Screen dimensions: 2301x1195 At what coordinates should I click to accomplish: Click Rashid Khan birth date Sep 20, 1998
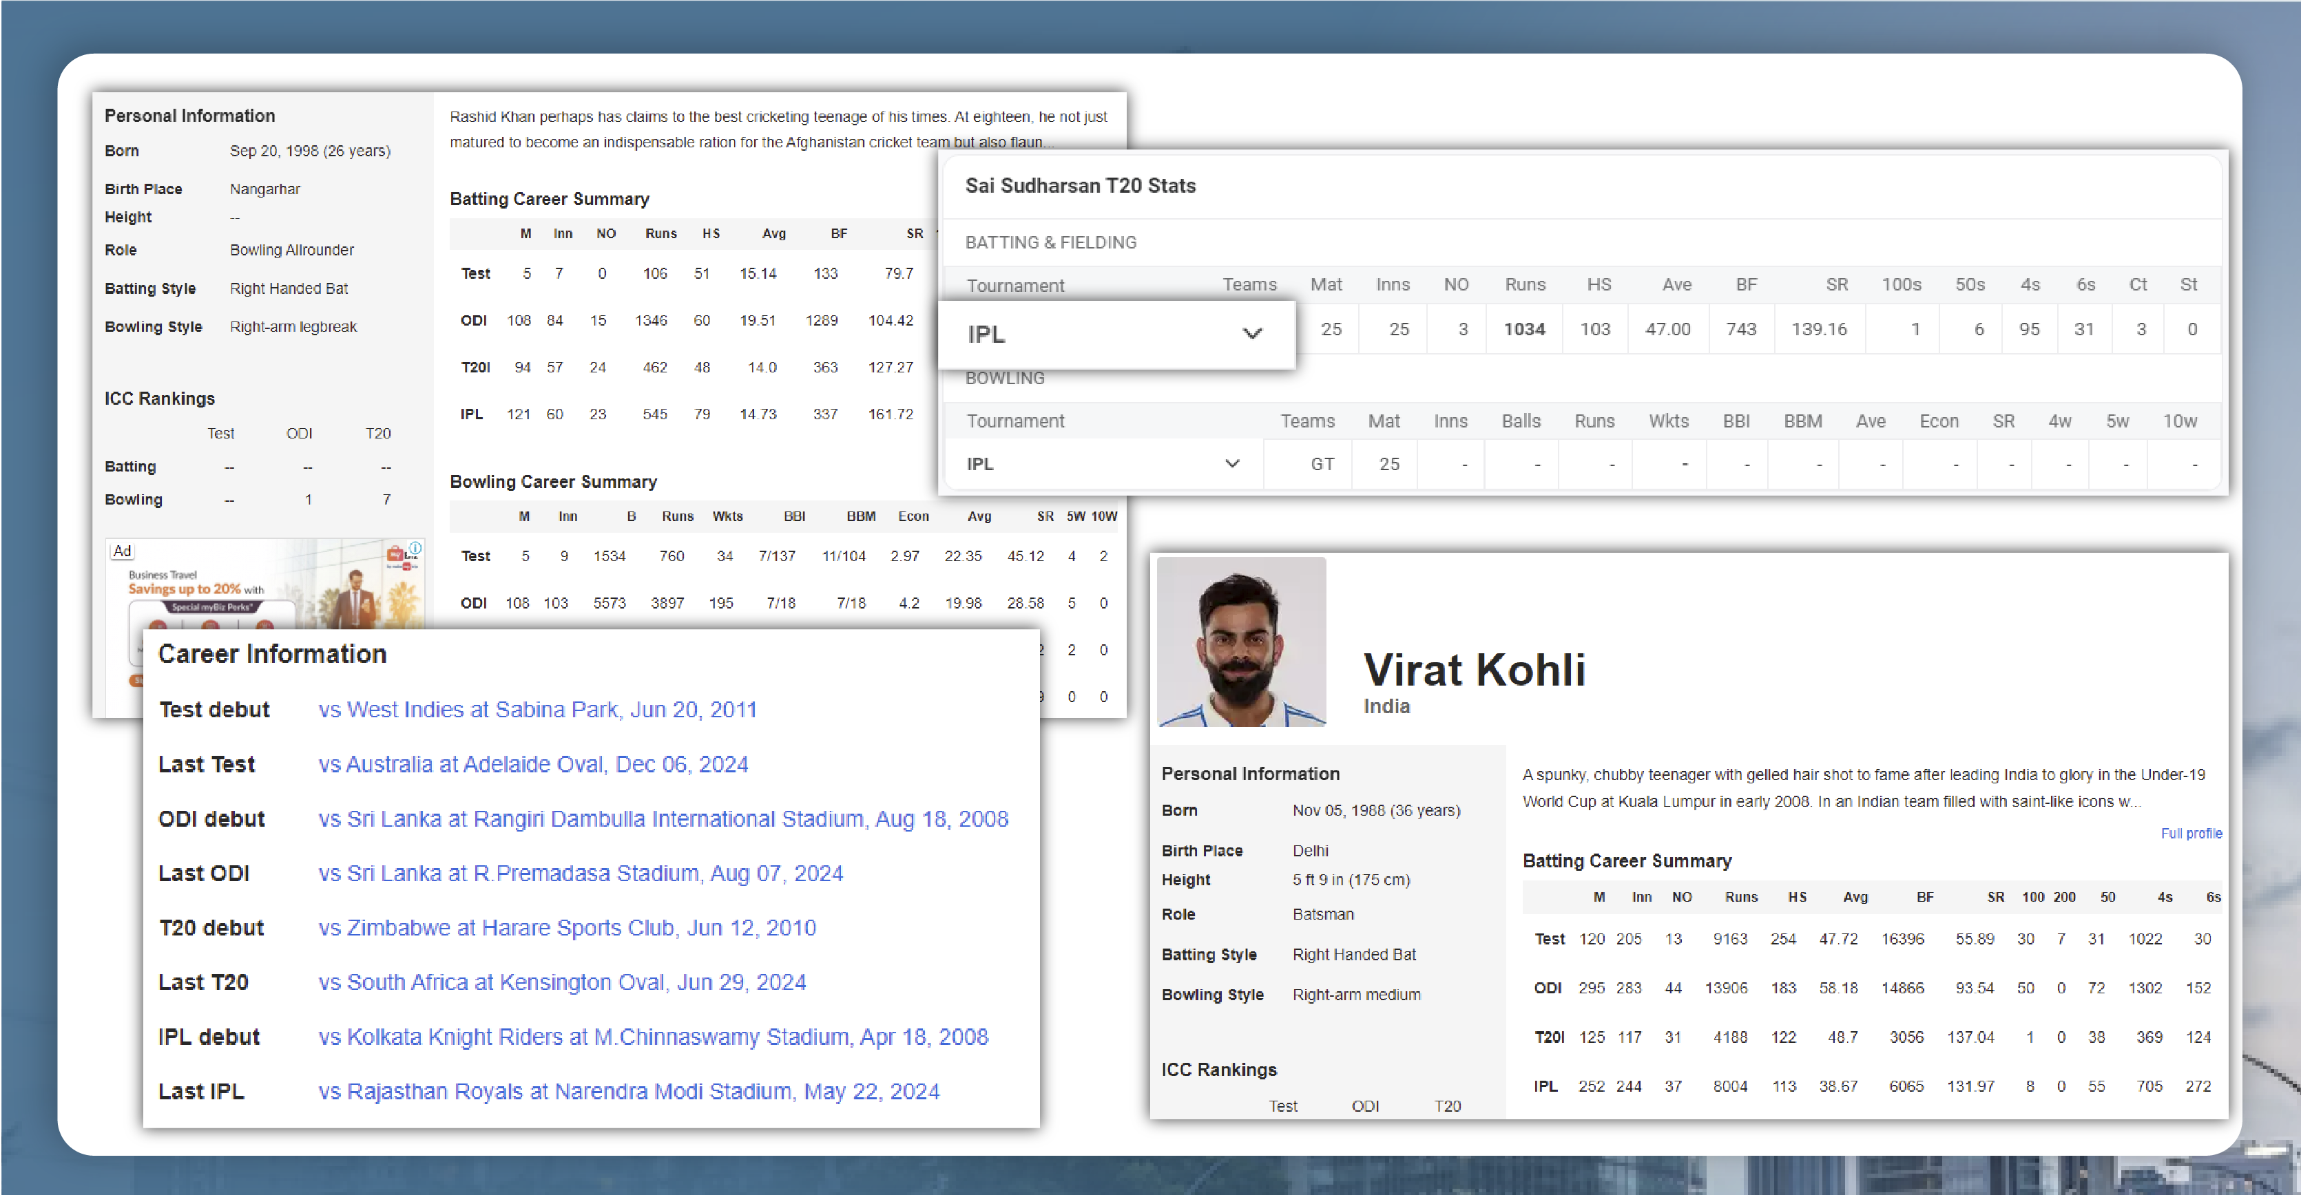[310, 151]
